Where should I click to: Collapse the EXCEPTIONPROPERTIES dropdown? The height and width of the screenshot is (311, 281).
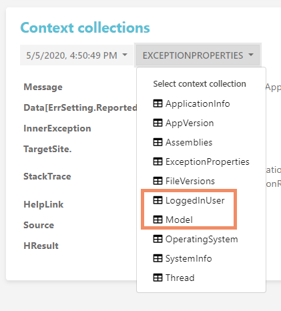click(x=198, y=55)
